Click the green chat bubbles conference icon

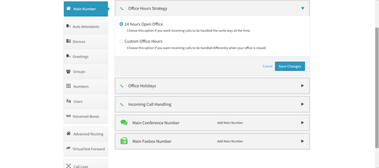(x=124, y=123)
